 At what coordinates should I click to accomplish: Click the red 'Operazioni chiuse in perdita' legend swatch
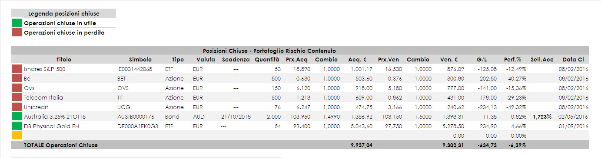[17, 32]
